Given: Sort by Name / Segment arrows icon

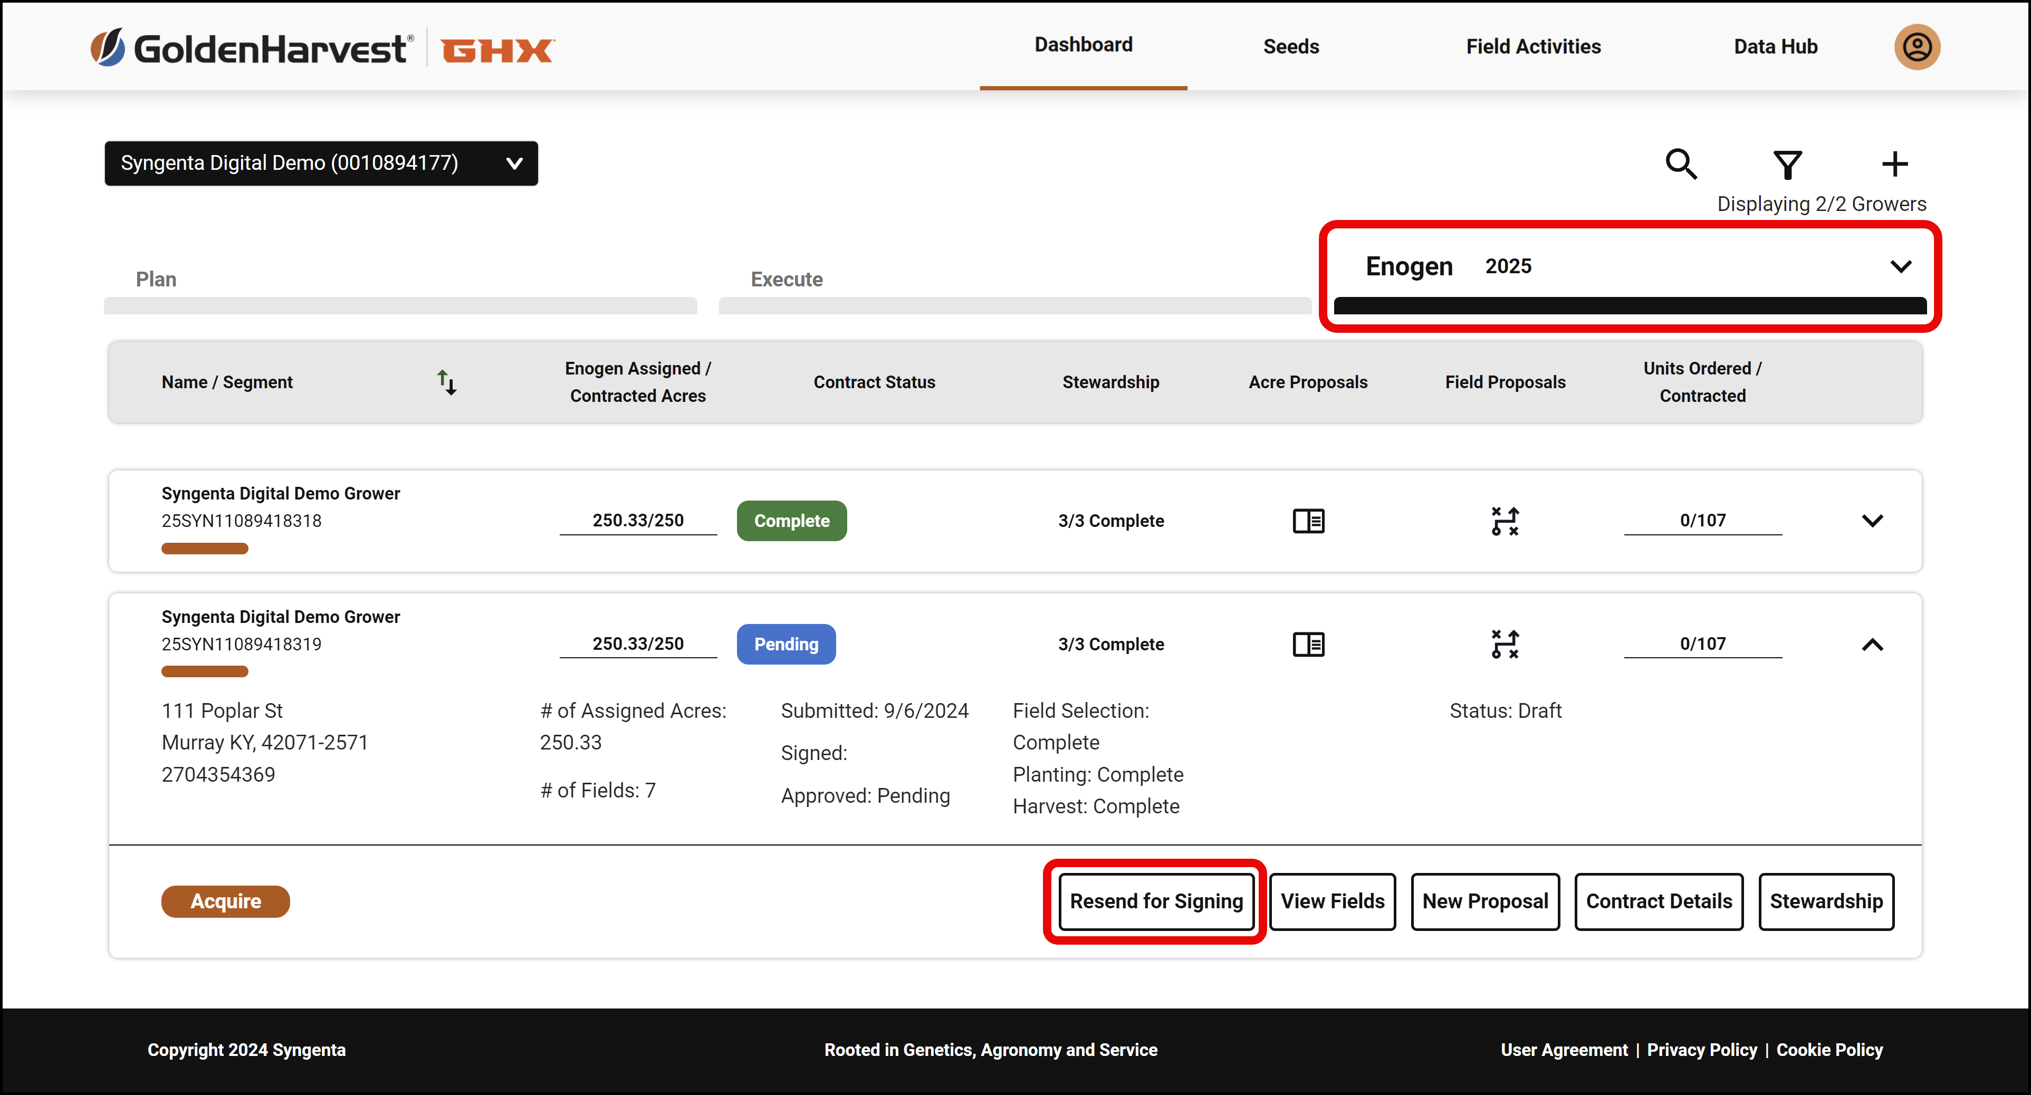Looking at the screenshot, I should pos(447,382).
